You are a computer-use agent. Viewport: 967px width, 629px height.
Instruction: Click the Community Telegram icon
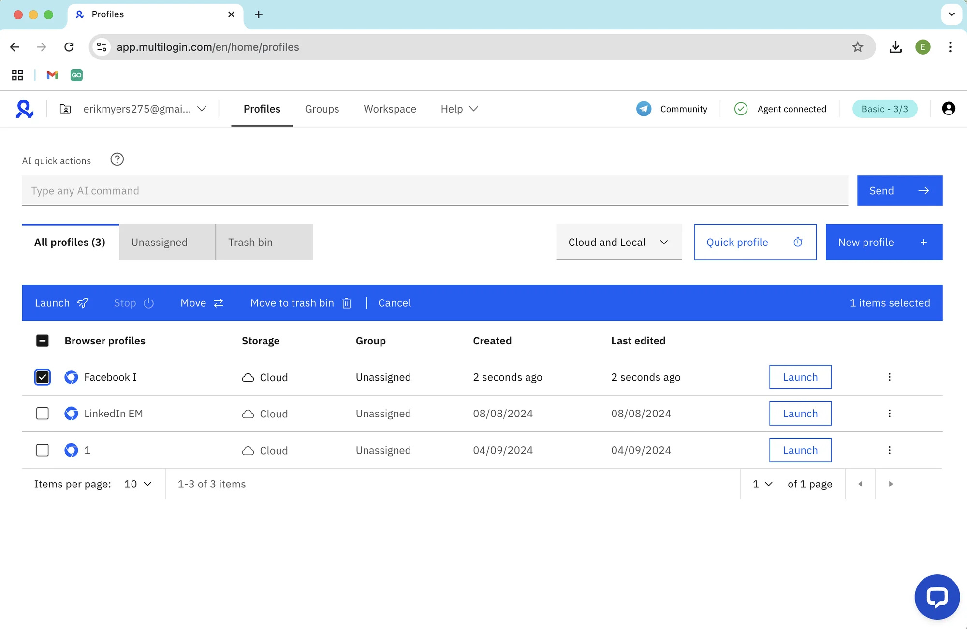[644, 109]
